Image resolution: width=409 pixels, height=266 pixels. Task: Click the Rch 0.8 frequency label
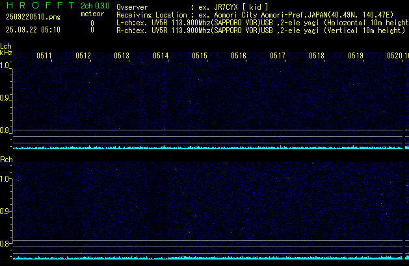pos(6,244)
